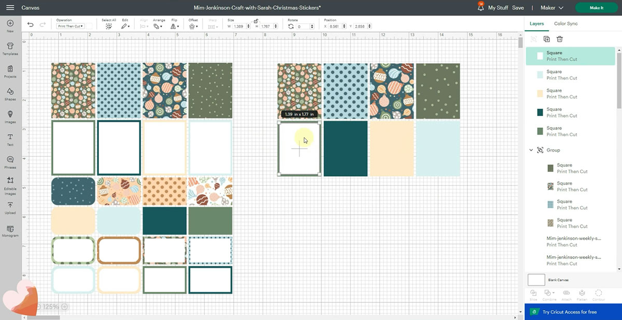Toggle the size aspect ratio lock
The height and width of the screenshot is (320, 622).
[256, 21]
